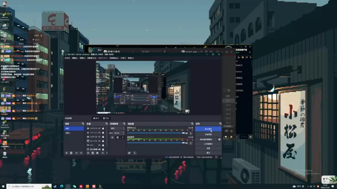
Task: Open 桌面音频 channel three-dot options
Action: click(191, 143)
